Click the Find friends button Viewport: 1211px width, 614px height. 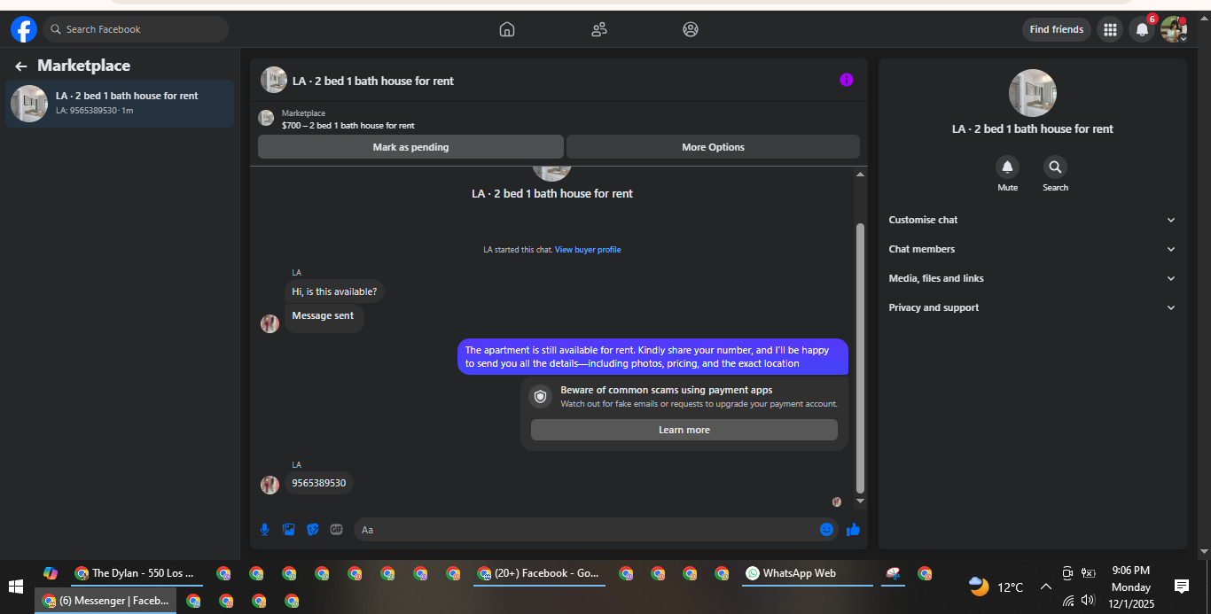[1056, 29]
